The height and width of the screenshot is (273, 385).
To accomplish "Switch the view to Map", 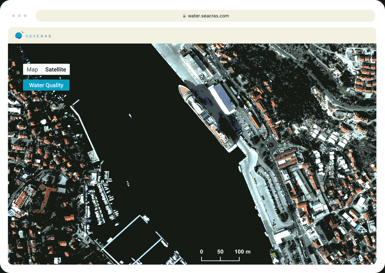I will (32, 69).
